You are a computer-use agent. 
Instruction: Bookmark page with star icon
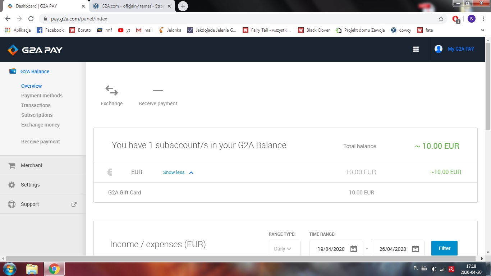[x=441, y=19]
